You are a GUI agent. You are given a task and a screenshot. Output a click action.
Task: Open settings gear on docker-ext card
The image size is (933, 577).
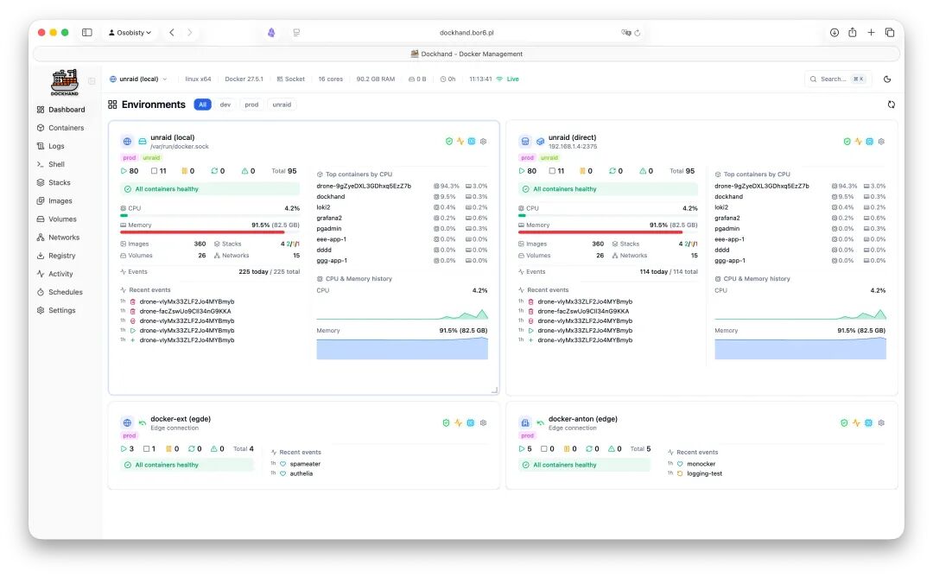coord(483,423)
